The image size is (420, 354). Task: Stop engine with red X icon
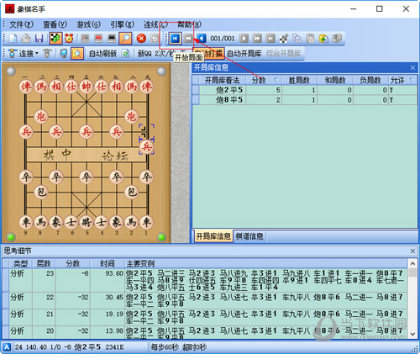[x=141, y=39]
